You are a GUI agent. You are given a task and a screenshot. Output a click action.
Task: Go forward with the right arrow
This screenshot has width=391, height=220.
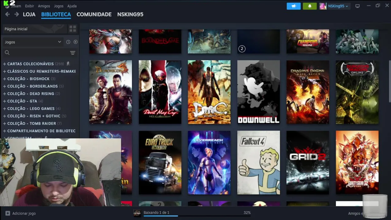(17, 14)
